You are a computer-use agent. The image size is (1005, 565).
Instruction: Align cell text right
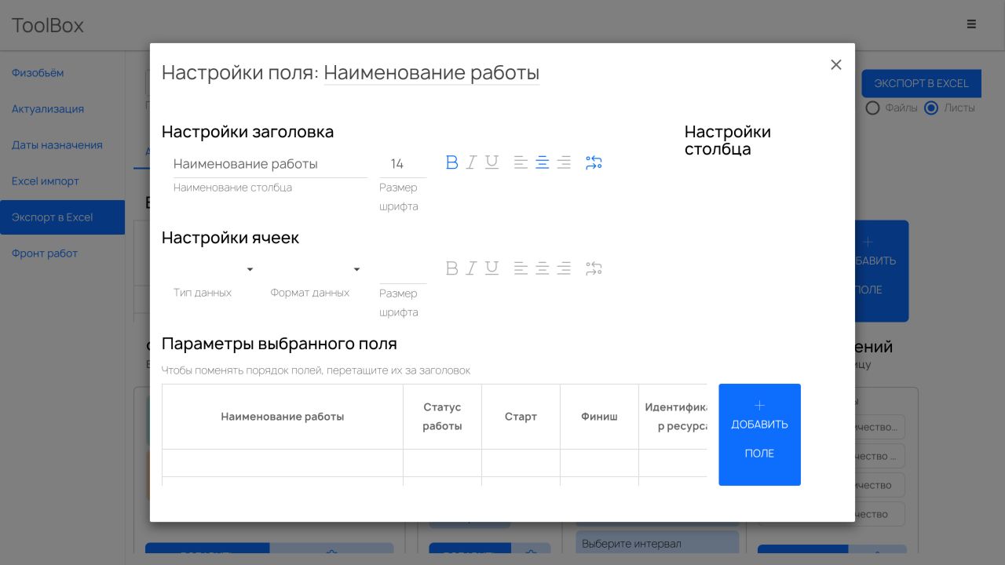(564, 268)
